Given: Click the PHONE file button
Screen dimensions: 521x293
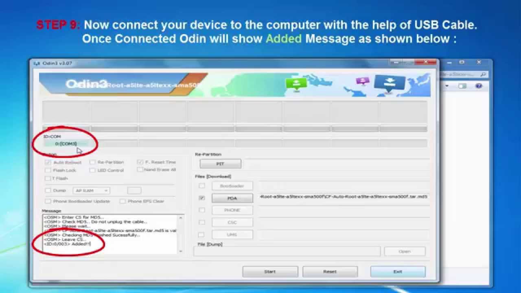Looking at the screenshot, I should (232, 210).
